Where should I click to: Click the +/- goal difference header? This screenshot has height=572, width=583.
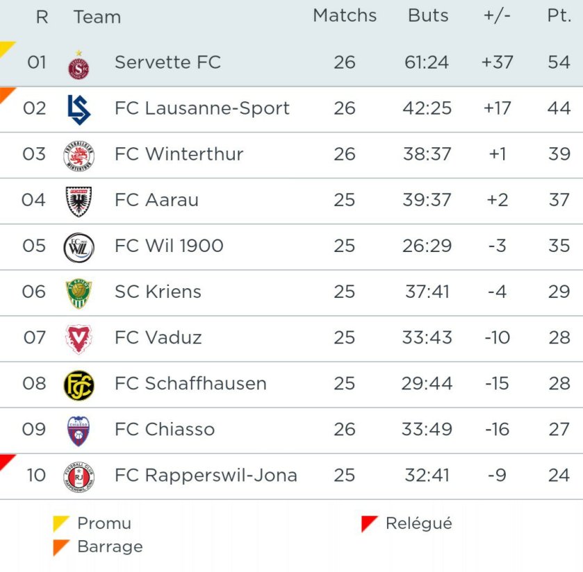[x=497, y=16]
